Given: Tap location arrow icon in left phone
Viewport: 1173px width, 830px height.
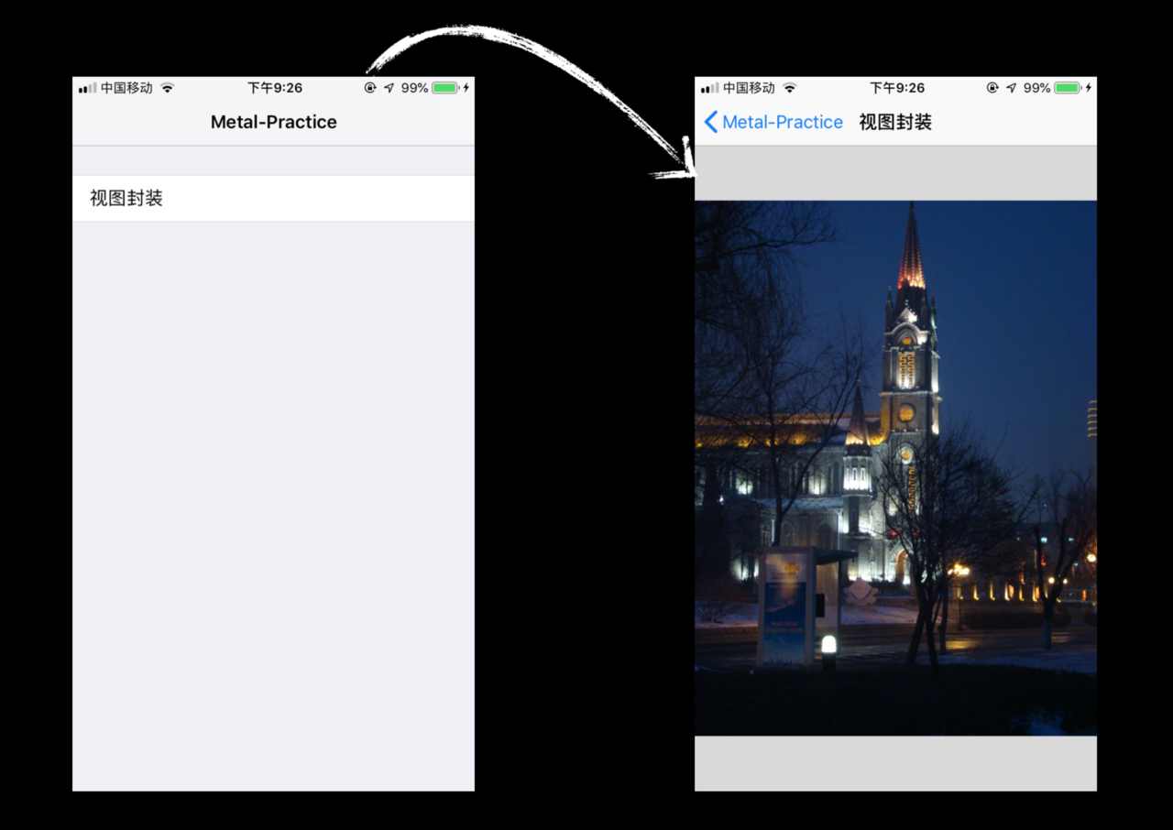Looking at the screenshot, I should (389, 88).
